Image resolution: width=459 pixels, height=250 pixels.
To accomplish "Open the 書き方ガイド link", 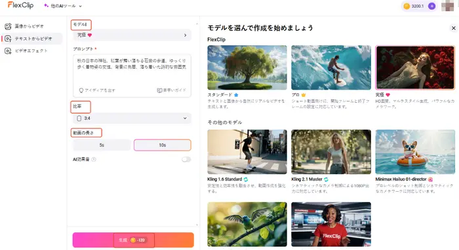I will click(172, 90).
